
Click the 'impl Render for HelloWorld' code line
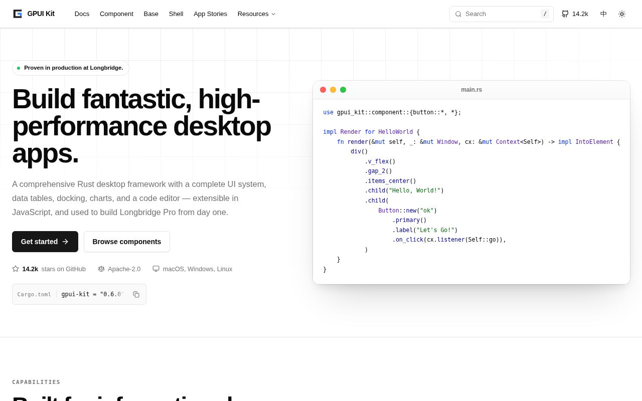(371, 132)
